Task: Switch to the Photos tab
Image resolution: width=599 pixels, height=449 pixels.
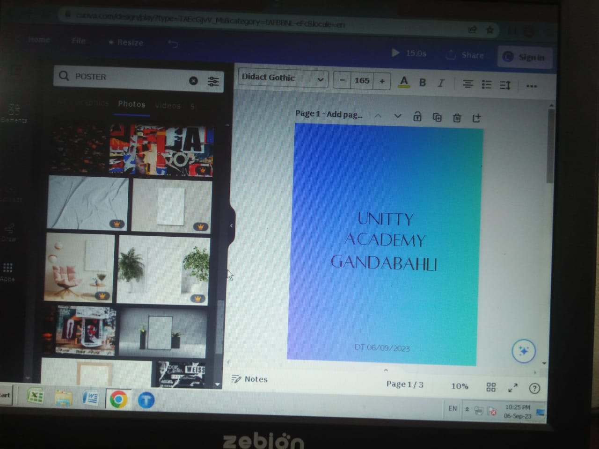Action: pos(131,104)
